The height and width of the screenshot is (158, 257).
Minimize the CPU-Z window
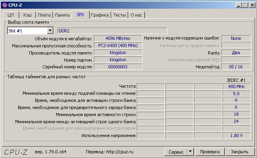pyautogui.click(x=238, y=5)
